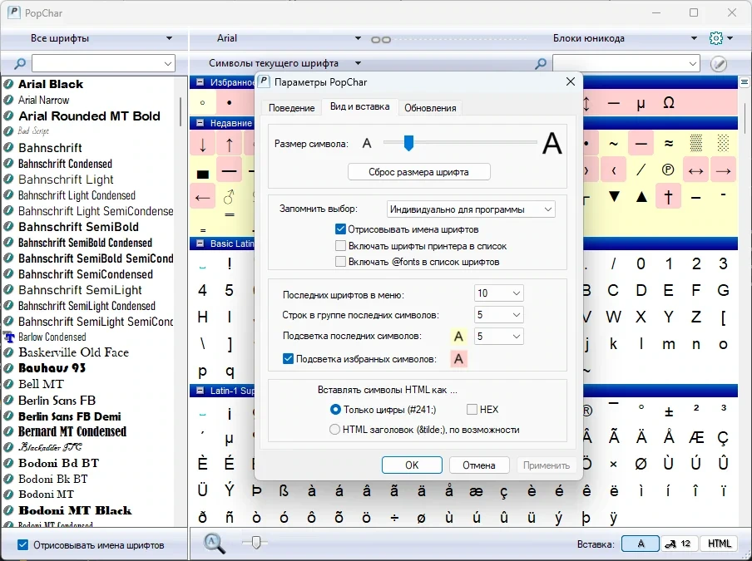The image size is (752, 561).
Task: Click OK in the settings dialog
Action: (x=412, y=465)
